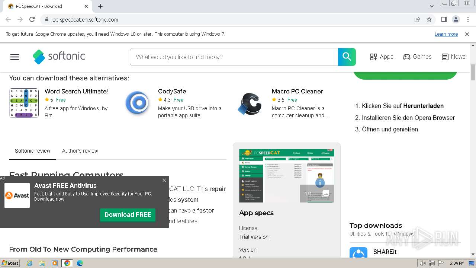Open Microsoft Edge from taskbar
Viewport: 476px width, 268px height.
80,263
